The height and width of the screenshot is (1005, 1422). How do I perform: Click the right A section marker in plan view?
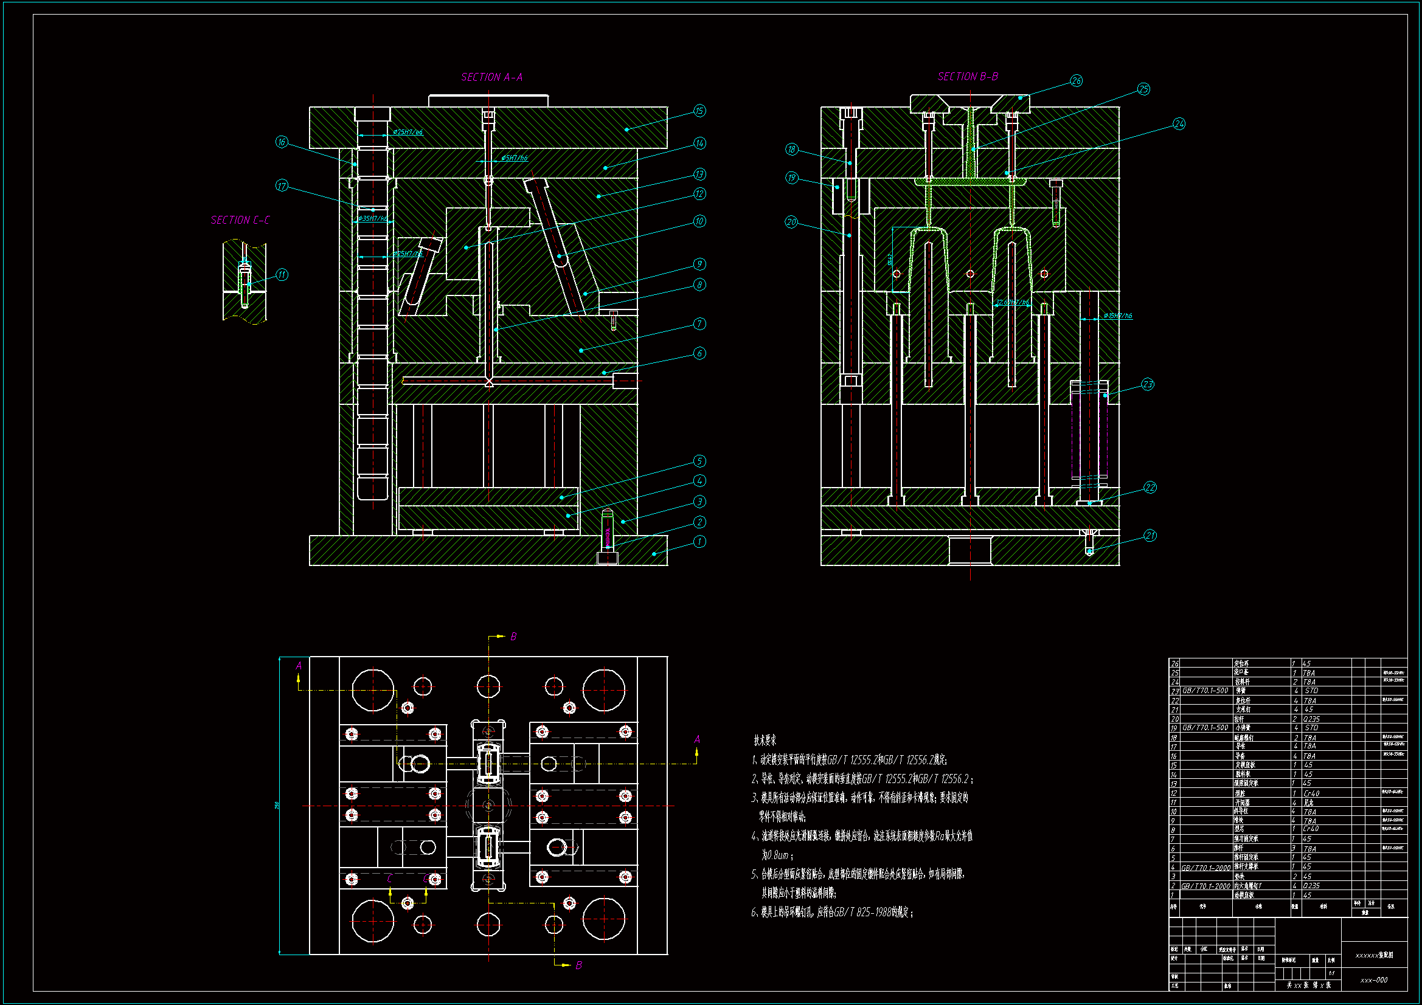[697, 740]
